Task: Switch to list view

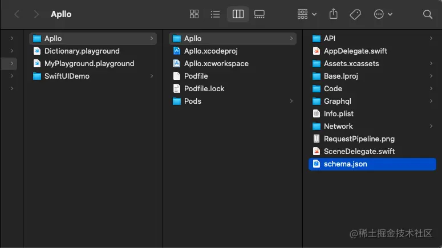Action: tap(216, 14)
